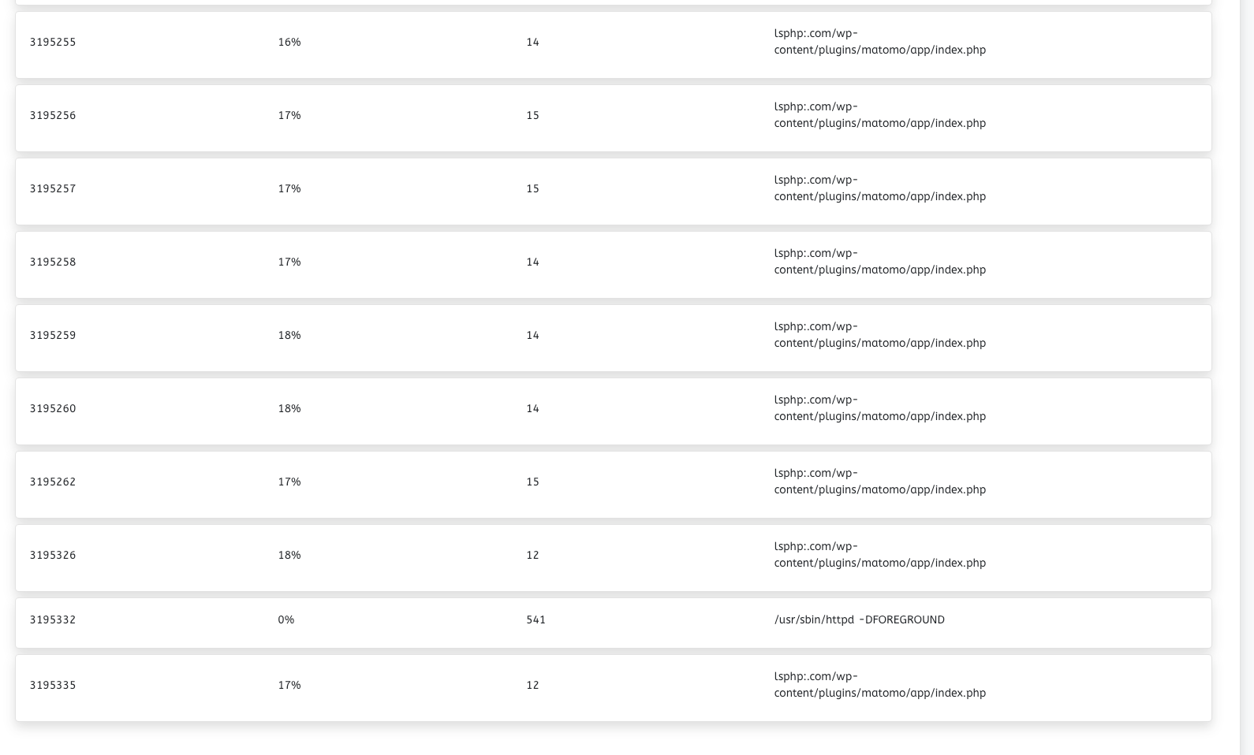Click the 541 value in httpd row

coord(536,620)
